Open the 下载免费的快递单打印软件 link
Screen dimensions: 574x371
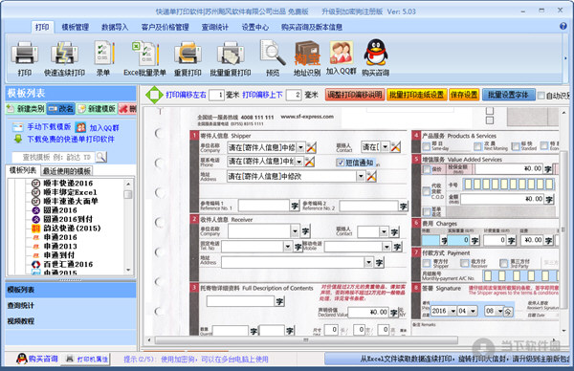(71, 140)
